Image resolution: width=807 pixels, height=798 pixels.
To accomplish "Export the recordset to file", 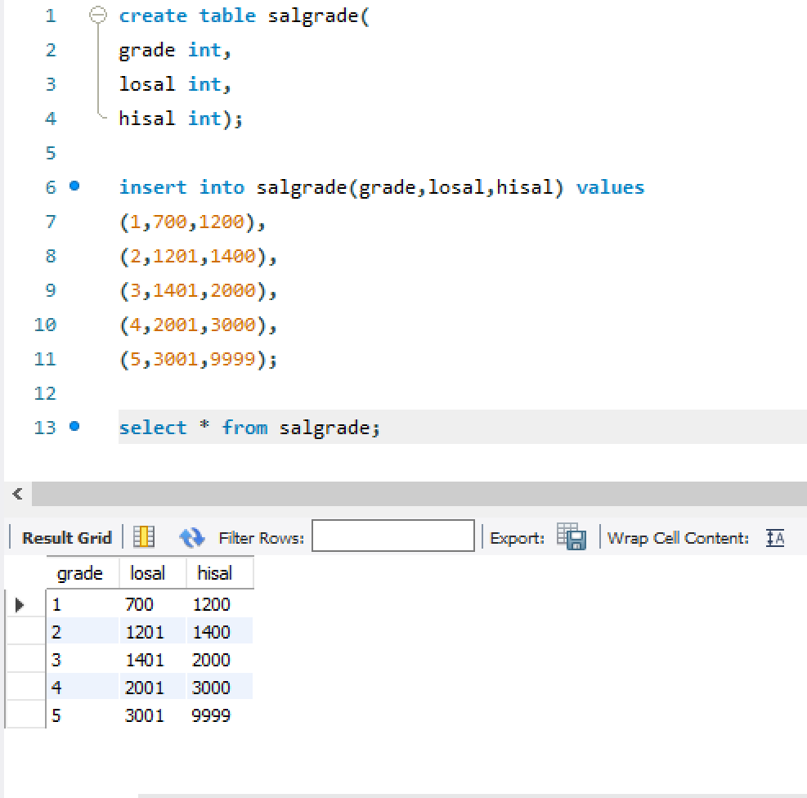I will coord(572,537).
